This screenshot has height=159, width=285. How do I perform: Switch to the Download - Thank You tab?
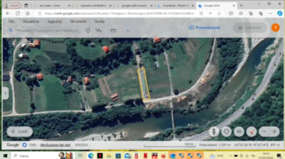point(176,6)
